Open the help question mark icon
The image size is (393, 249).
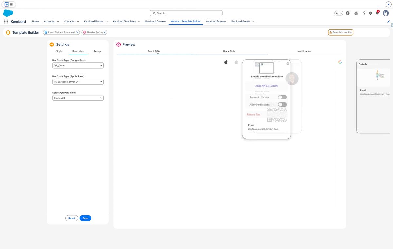pos(364,13)
